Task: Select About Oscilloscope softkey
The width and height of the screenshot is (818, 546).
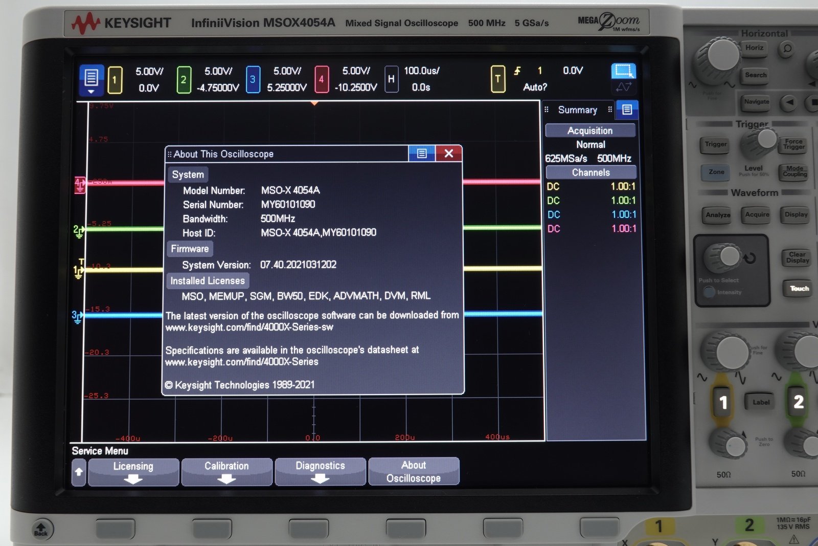Action: pos(414,471)
